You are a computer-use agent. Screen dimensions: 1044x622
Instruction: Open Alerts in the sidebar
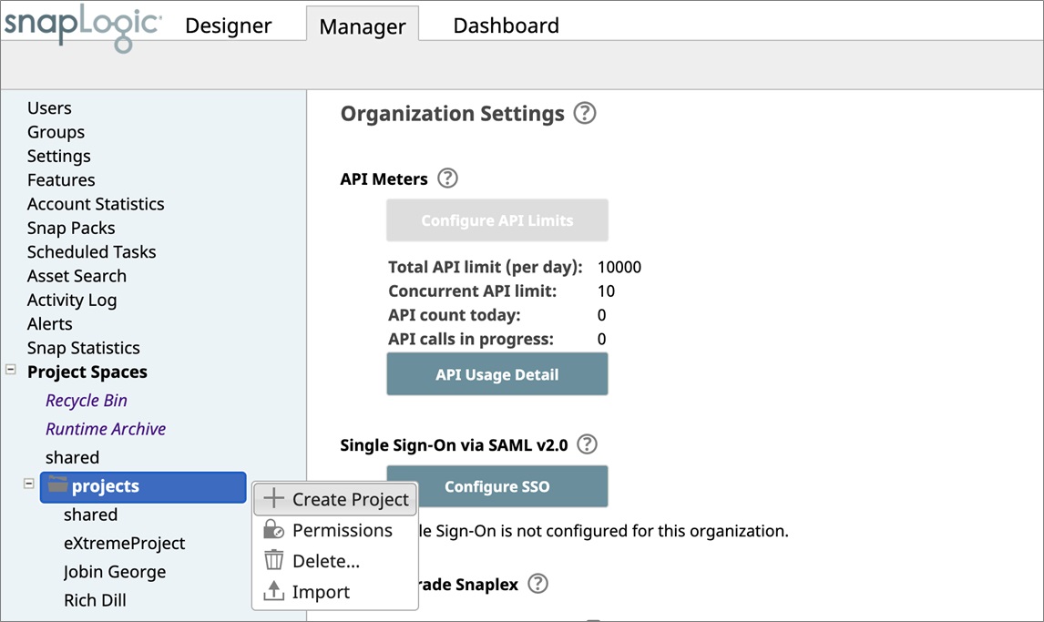(x=50, y=323)
